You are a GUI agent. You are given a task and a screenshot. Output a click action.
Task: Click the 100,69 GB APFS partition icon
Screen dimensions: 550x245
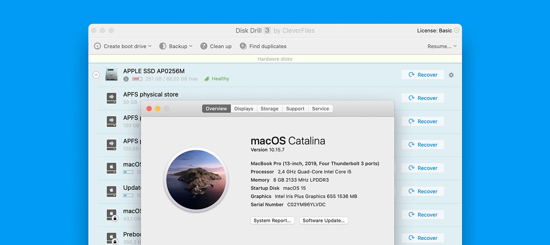pyautogui.click(x=111, y=145)
